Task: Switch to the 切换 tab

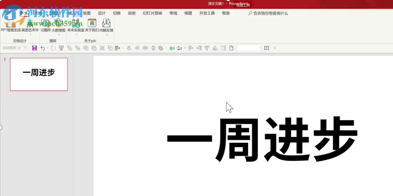Action: (x=117, y=13)
